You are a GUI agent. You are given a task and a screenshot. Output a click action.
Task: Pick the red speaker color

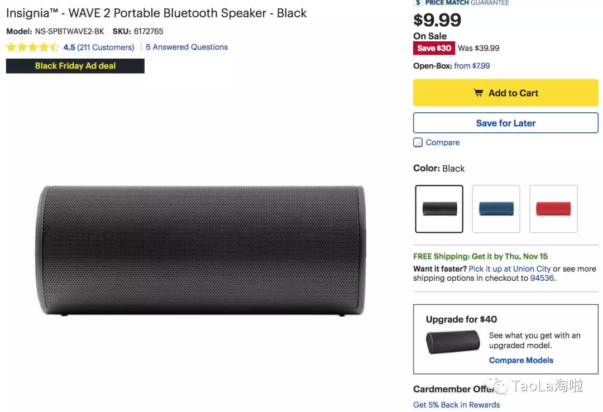[553, 209]
